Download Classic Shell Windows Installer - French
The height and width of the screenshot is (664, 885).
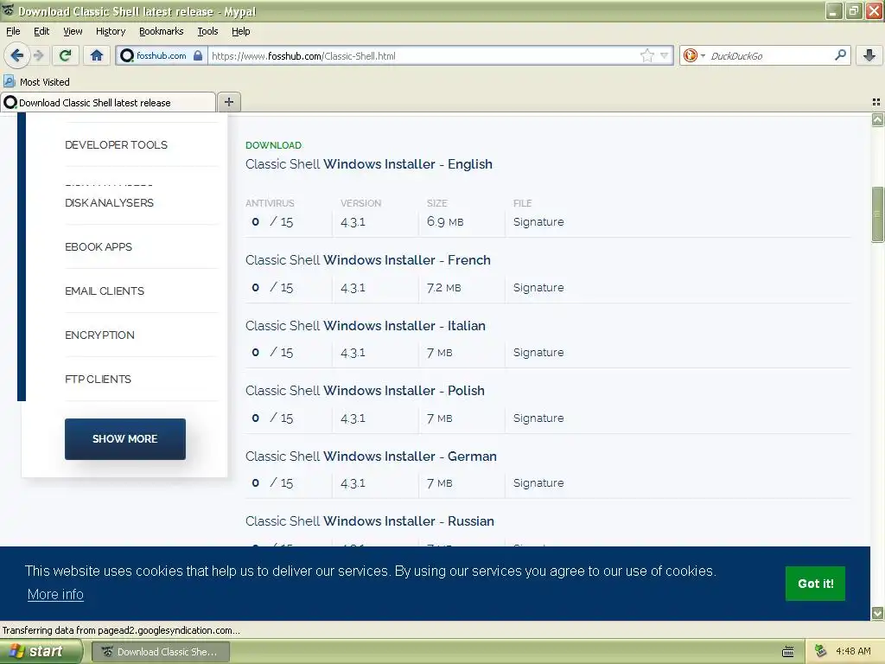coord(368,260)
